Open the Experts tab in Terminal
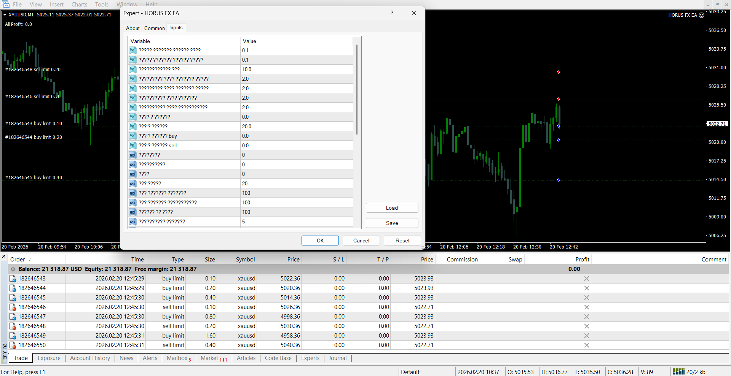The height and width of the screenshot is (376, 731). click(x=310, y=358)
